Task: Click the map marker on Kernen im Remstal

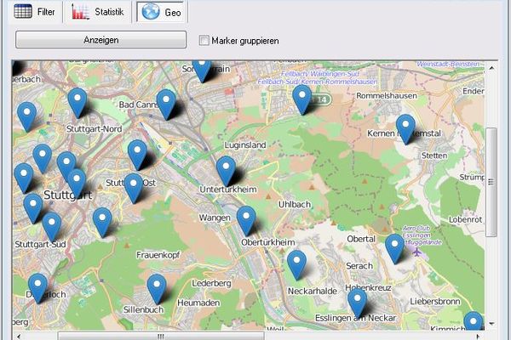Action: click(x=405, y=129)
